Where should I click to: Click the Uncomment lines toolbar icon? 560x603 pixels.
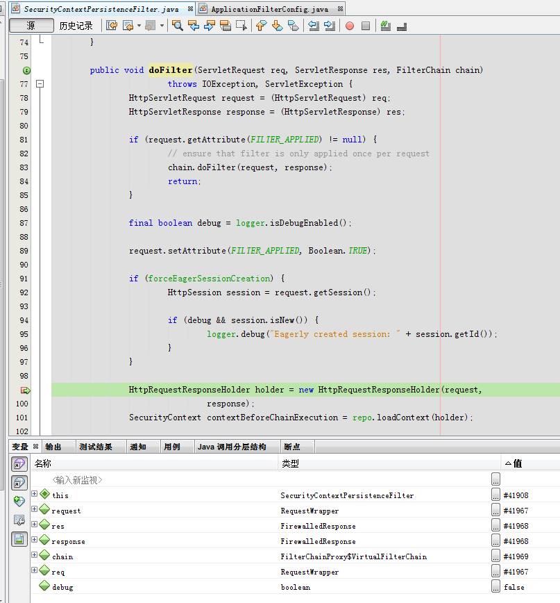(402, 26)
